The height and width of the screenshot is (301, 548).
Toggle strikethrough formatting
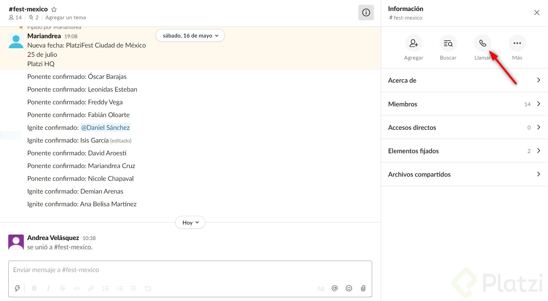coord(62,288)
